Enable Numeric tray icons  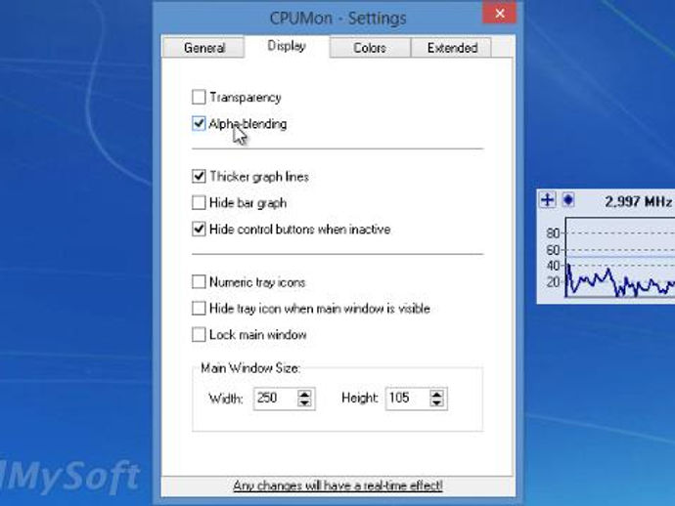(x=199, y=282)
